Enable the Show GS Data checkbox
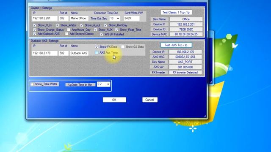Viewport: 271px width, 152px height. (x=123, y=47)
